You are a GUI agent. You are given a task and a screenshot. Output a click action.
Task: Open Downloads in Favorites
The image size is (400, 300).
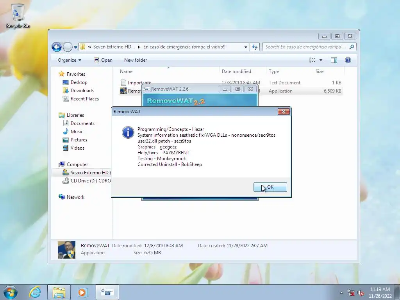click(x=82, y=91)
